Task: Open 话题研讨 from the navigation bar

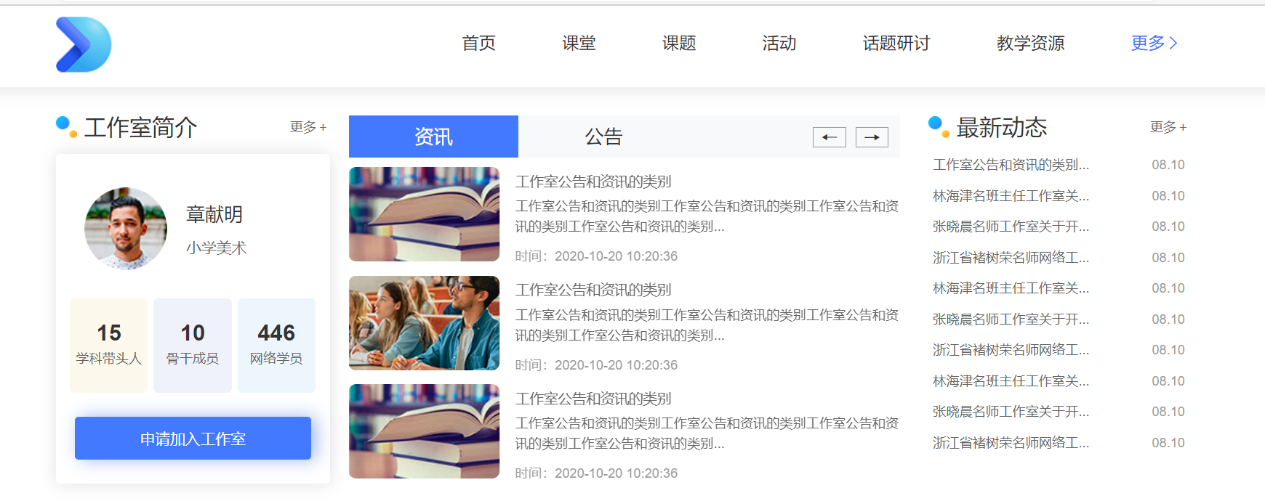Action: click(896, 44)
